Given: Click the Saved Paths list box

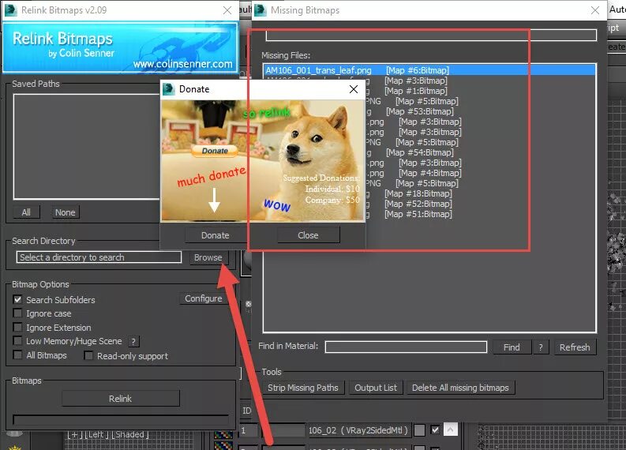Looking at the screenshot, I should (x=86, y=147).
